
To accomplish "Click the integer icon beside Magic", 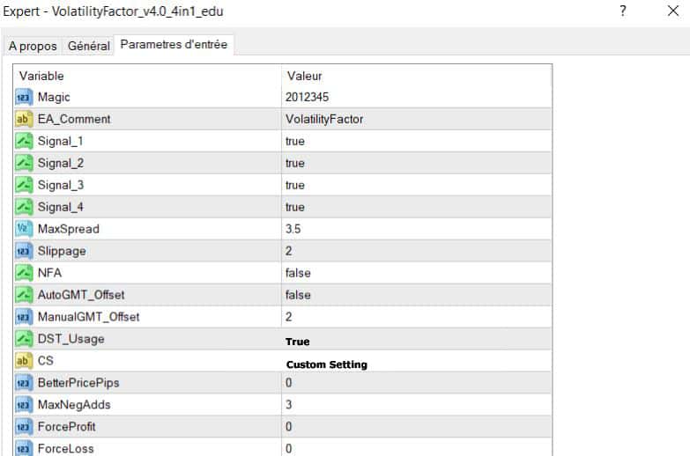I will [x=24, y=97].
